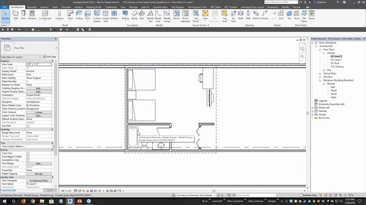
Task: Choose the Mullion tool
Action: coord(114,15)
